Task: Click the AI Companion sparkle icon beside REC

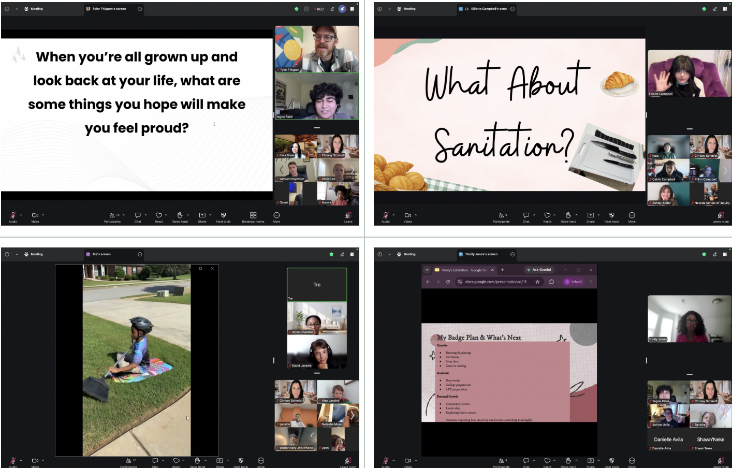Action: pos(342,9)
